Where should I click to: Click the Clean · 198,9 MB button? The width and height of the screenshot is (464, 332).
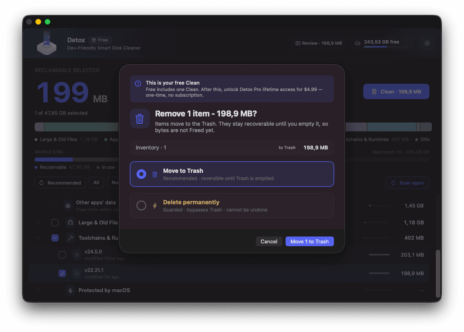pyautogui.click(x=396, y=92)
